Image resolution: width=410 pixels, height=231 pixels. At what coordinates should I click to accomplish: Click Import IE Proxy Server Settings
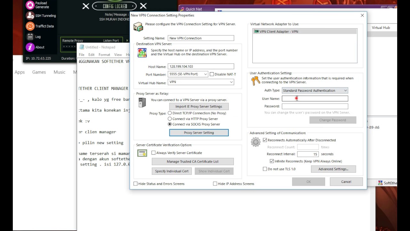[x=199, y=107]
